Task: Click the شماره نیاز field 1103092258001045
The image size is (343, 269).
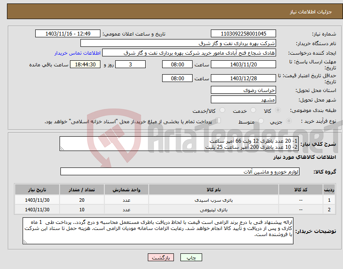Action: pyautogui.click(x=243, y=34)
